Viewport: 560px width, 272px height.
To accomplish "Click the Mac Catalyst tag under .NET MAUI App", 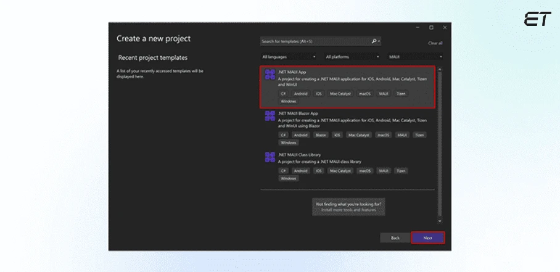I will tap(340, 94).
